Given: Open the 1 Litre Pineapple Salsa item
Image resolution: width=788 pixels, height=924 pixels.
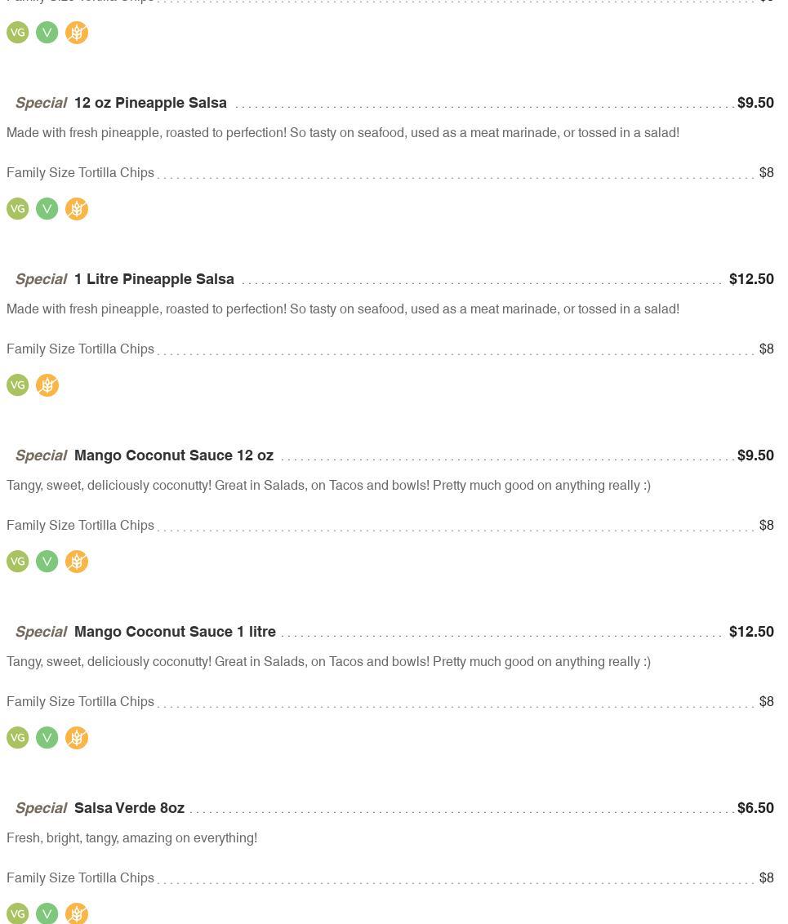Looking at the screenshot, I should point(154,279).
